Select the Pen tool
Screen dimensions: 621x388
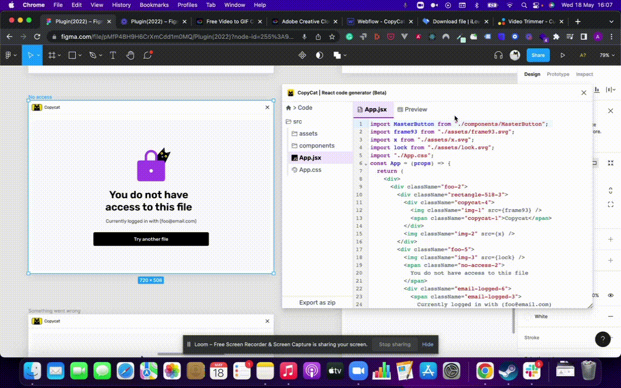(x=93, y=56)
